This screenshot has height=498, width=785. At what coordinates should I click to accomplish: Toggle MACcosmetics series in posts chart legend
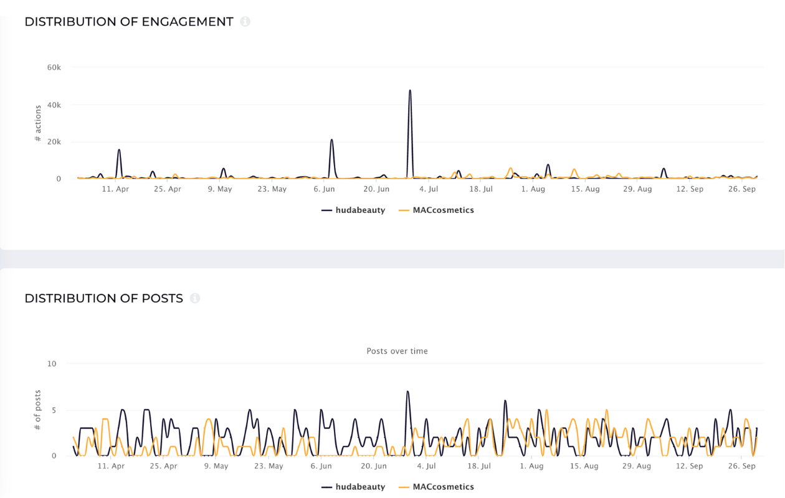[436, 487]
